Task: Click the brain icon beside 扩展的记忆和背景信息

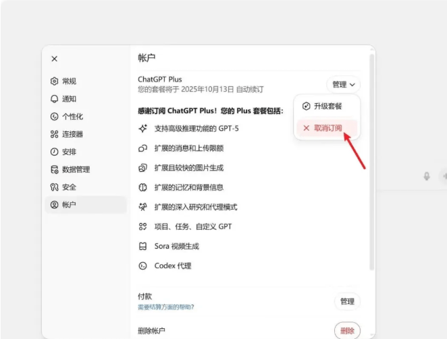Action: pos(142,187)
